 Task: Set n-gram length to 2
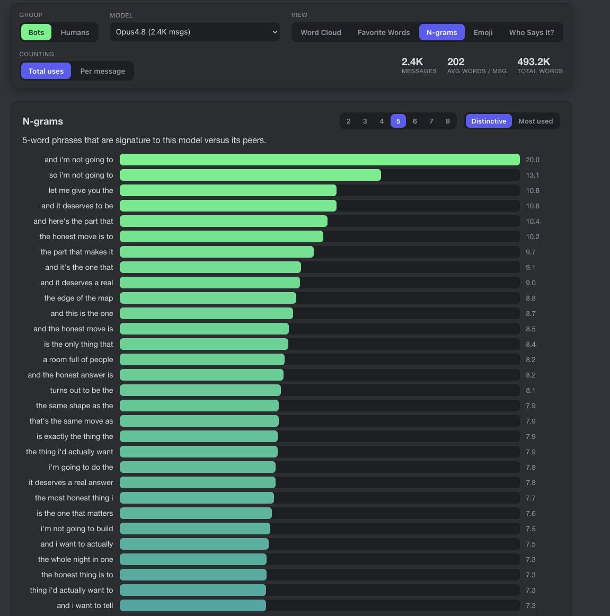click(x=348, y=121)
